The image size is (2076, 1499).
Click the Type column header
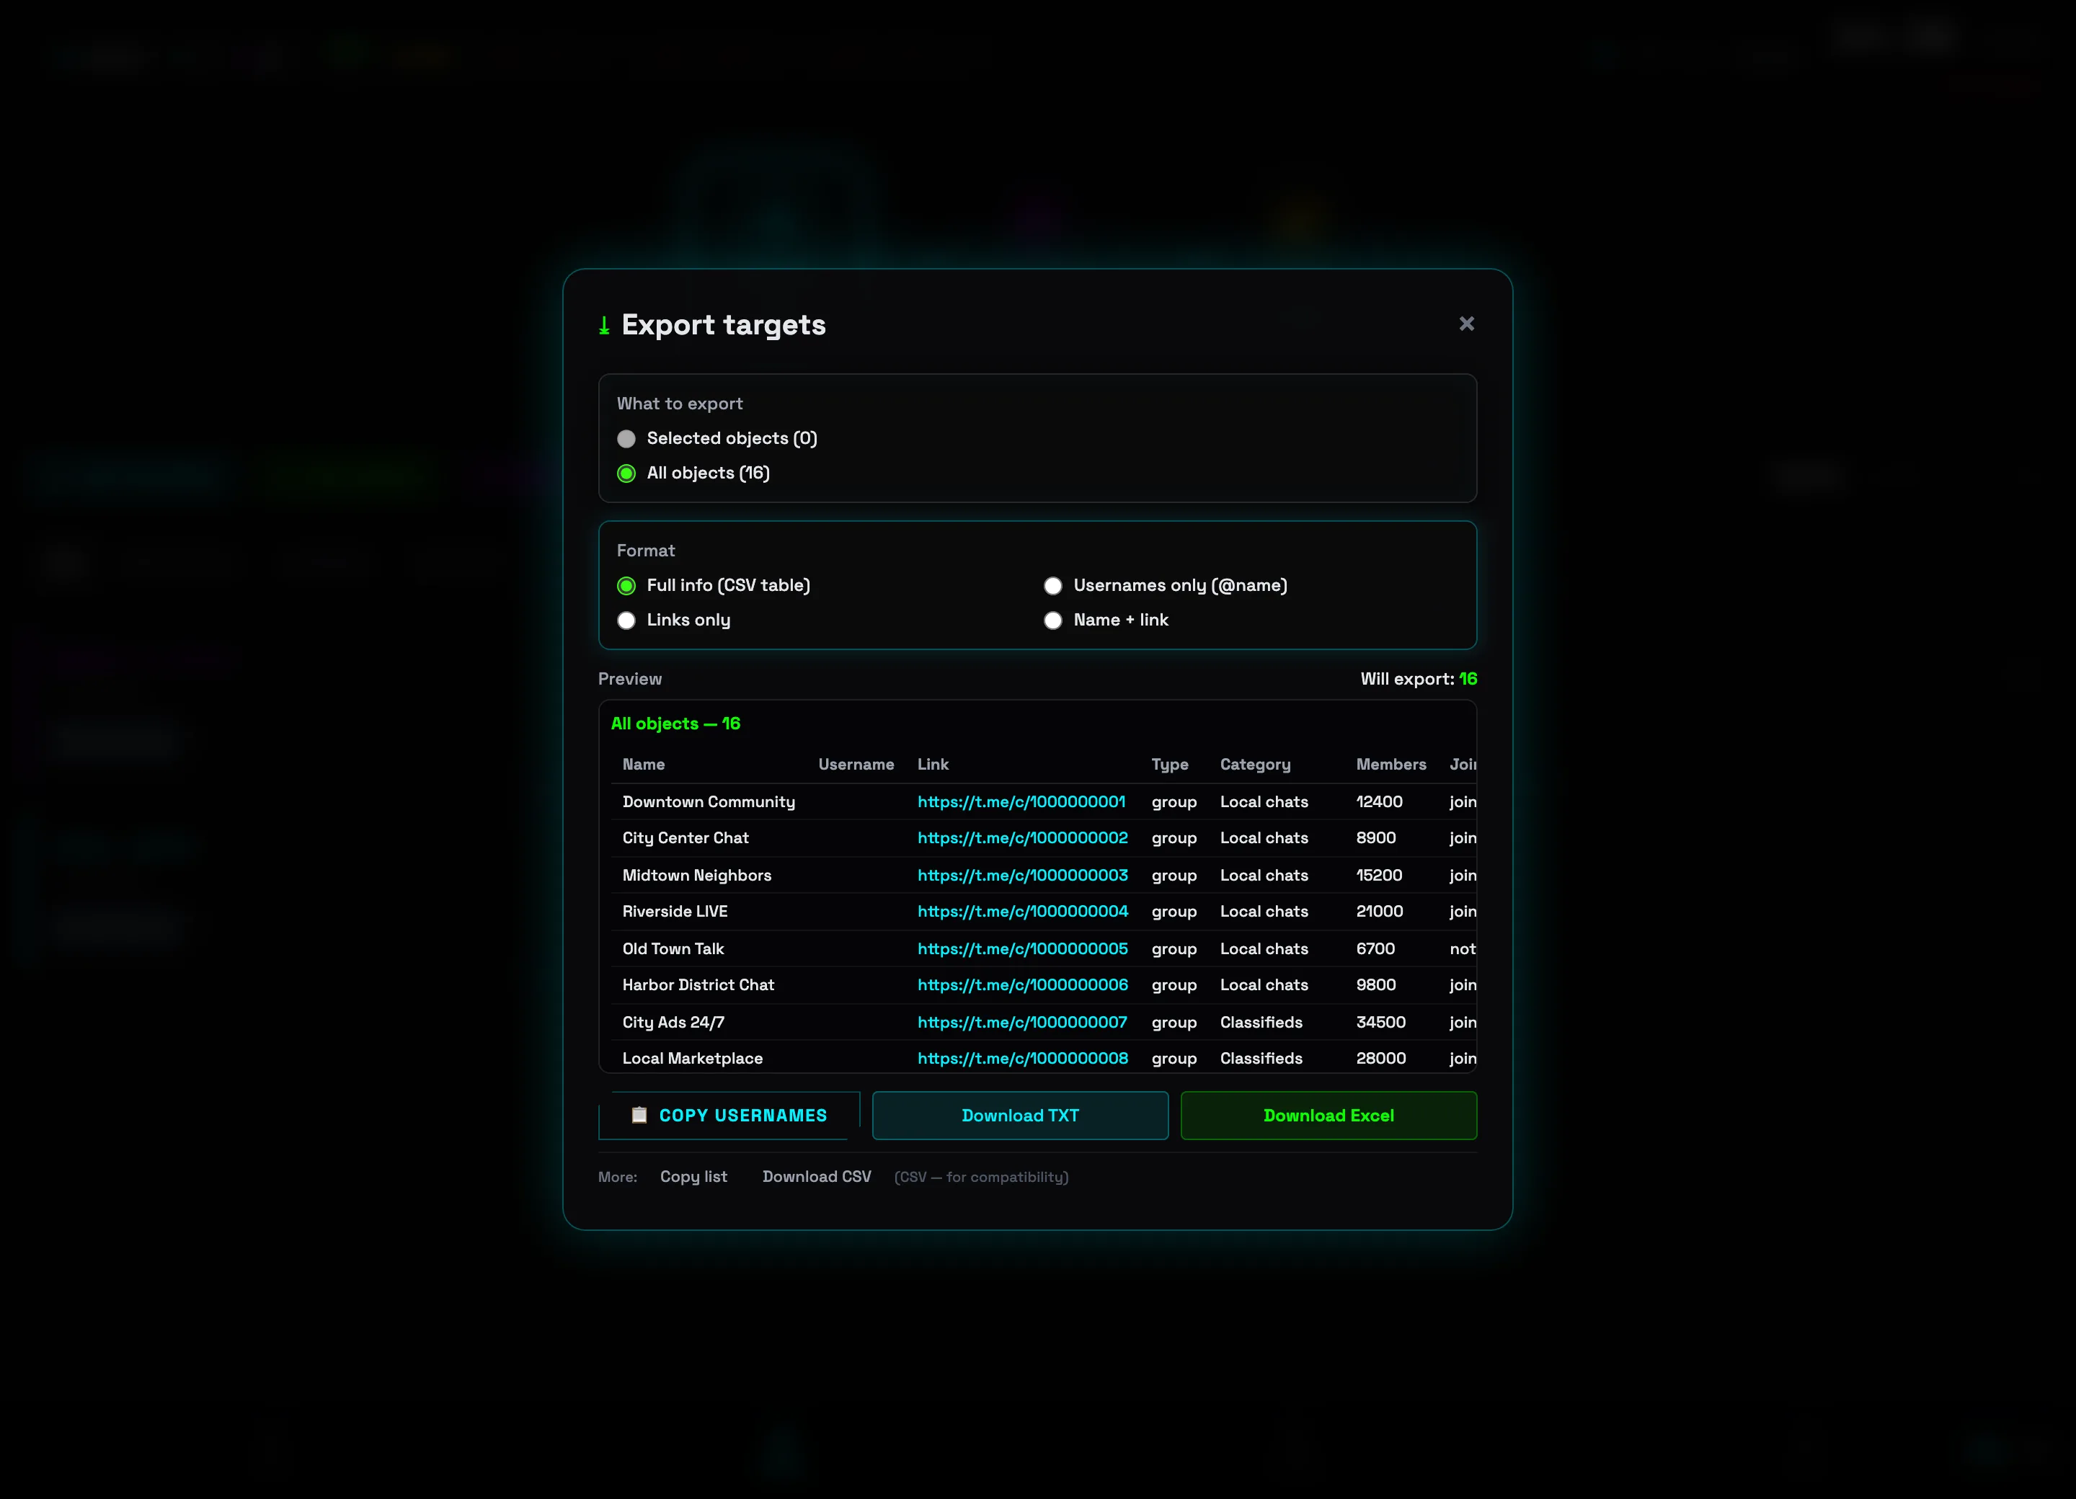(x=1169, y=764)
